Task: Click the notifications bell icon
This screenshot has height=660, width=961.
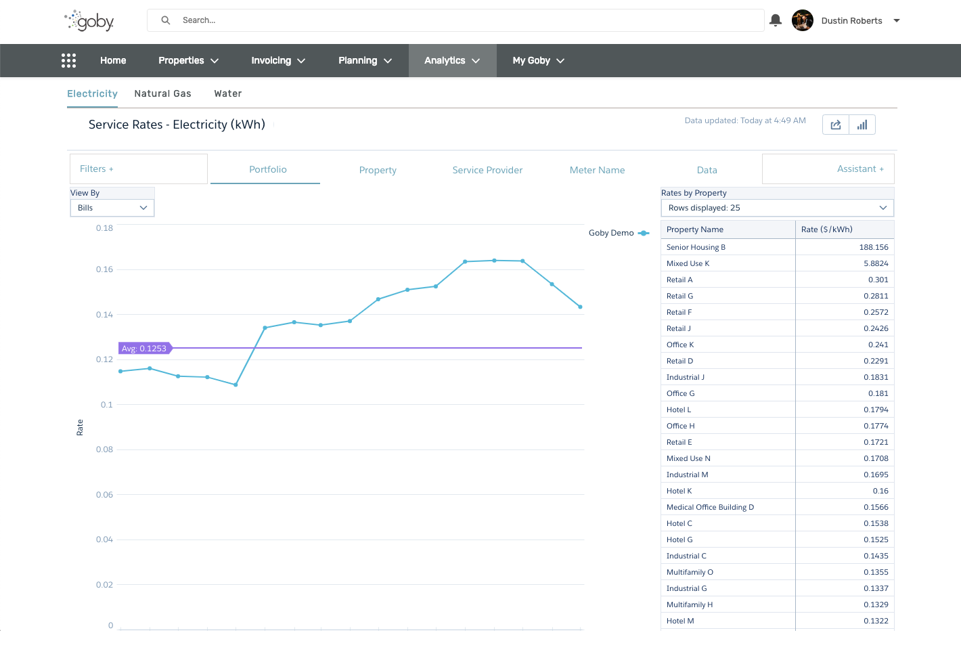Action: coord(776,20)
